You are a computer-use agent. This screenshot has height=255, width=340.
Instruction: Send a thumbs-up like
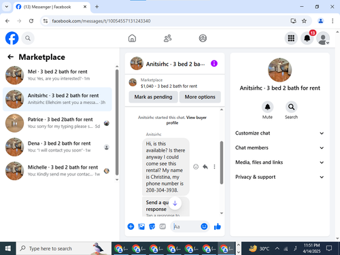(217, 226)
